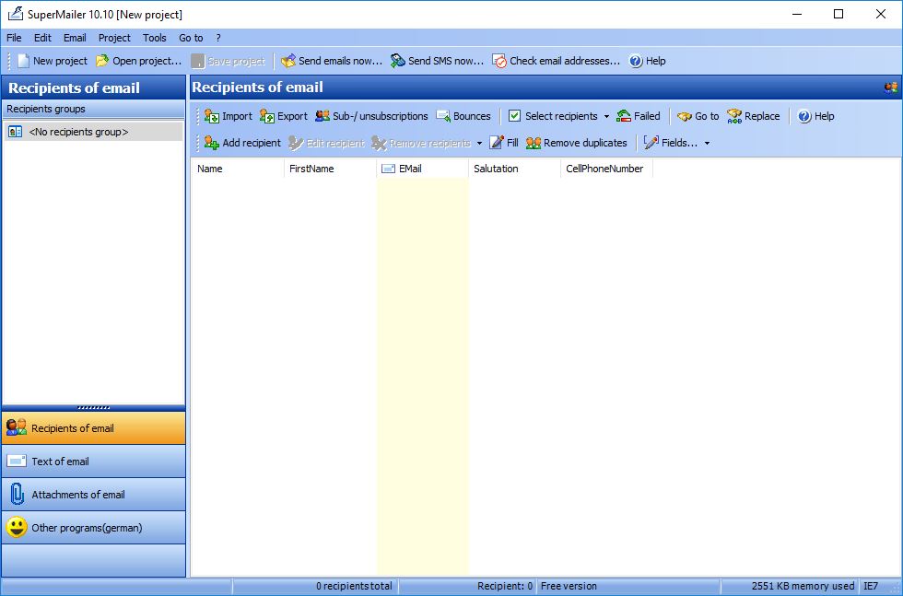This screenshot has height=596, width=903.
Task: Launch Send SMS now
Action: coord(437,61)
